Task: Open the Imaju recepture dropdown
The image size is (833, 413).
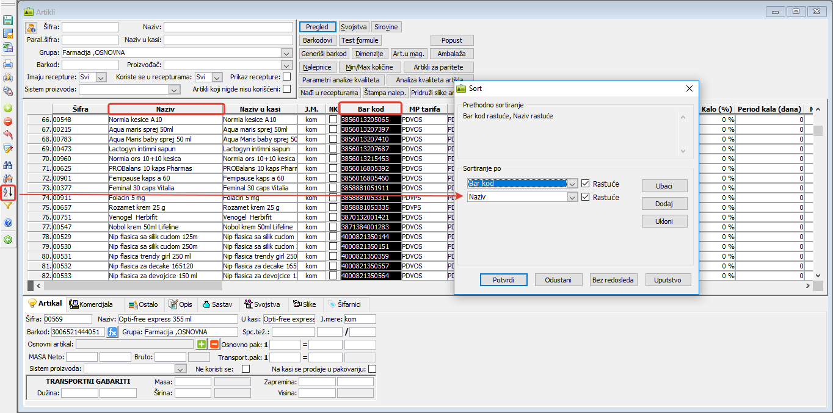Action: (101, 77)
